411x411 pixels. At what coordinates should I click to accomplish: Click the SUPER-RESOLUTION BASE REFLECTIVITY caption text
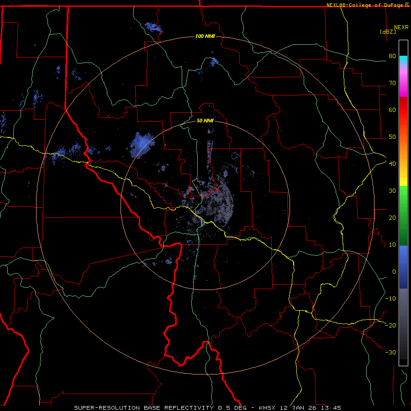pos(144,408)
